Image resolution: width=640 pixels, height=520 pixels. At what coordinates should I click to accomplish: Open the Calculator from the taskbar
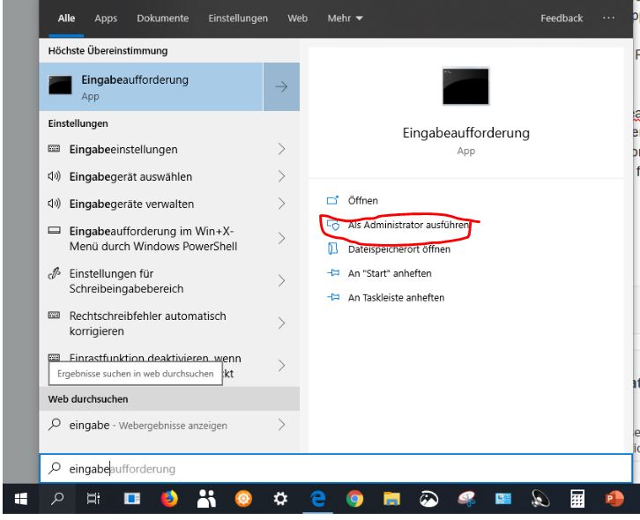(577, 498)
